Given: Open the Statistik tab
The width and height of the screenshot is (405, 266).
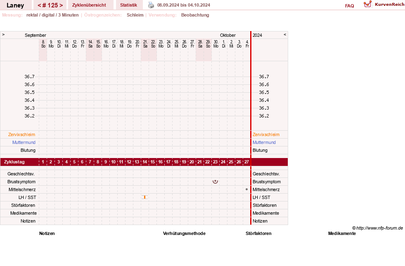Looking at the screenshot, I should pos(128,5).
